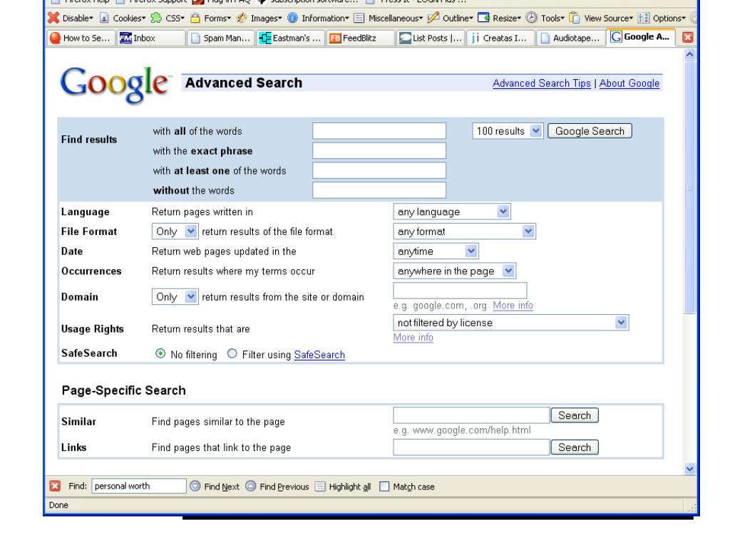Open the Information toolbar menu

(x=319, y=18)
